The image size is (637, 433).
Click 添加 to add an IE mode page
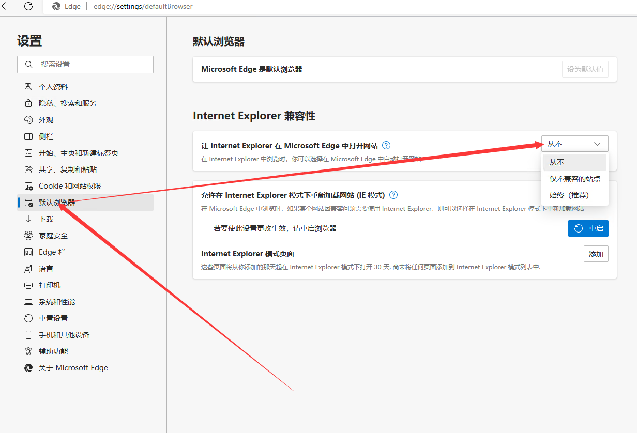(x=596, y=254)
